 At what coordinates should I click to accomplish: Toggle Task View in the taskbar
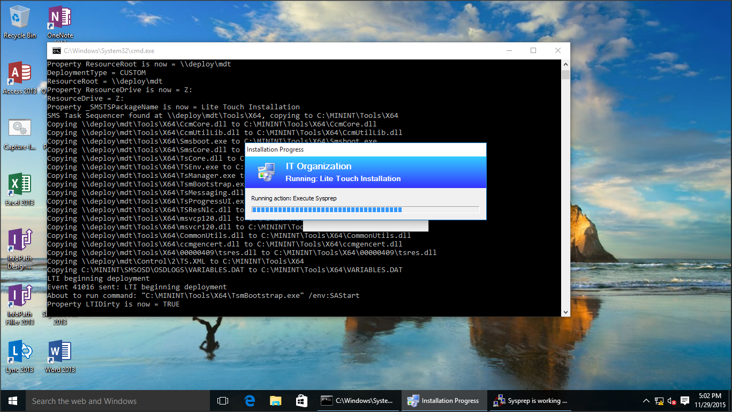223,401
